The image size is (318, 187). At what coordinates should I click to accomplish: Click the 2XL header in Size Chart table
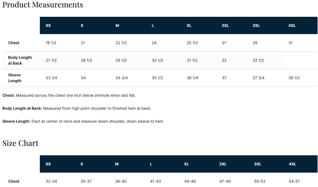[223, 164]
